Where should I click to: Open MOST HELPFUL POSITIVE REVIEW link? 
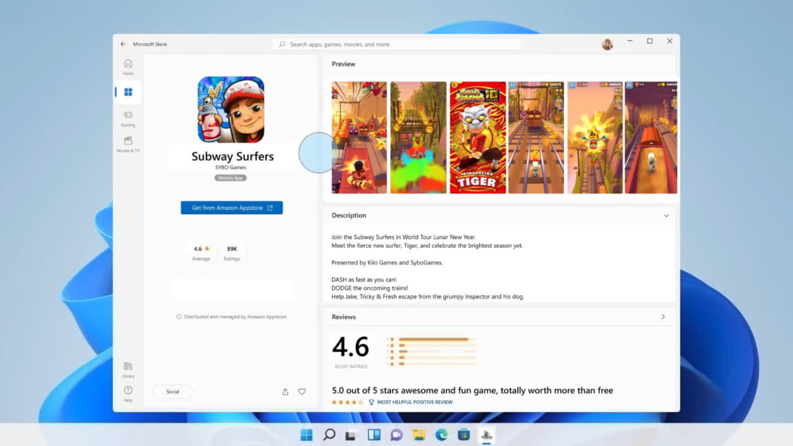415,402
